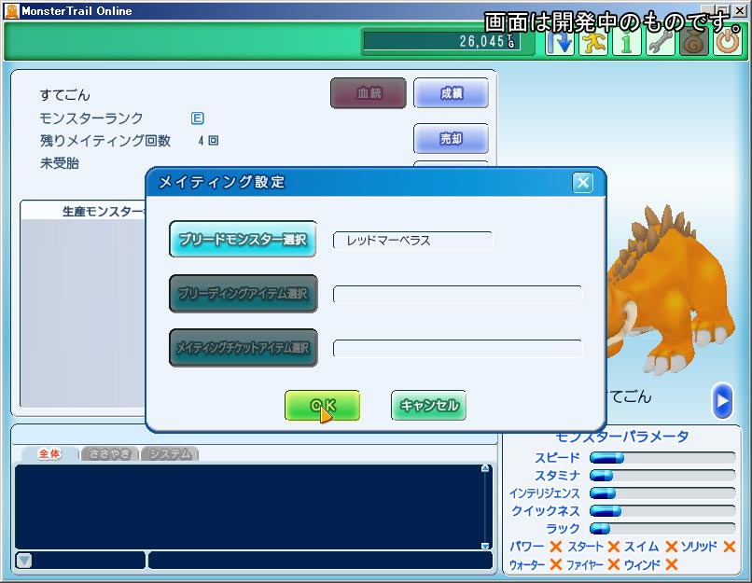Screen dimensions: 752x583
Task: Open the green info toolbar icon
Action: pos(627,42)
